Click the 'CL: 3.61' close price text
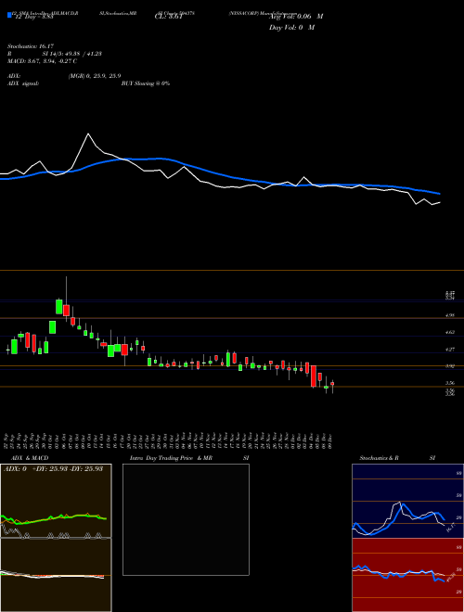 (x=169, y=17)
